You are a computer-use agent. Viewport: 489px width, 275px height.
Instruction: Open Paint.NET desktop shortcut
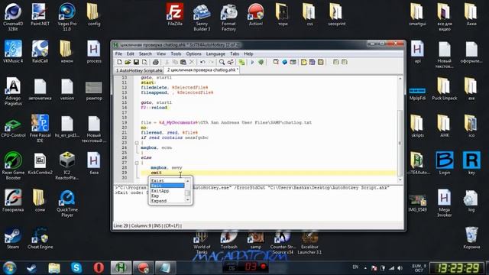tap(40, 15)
